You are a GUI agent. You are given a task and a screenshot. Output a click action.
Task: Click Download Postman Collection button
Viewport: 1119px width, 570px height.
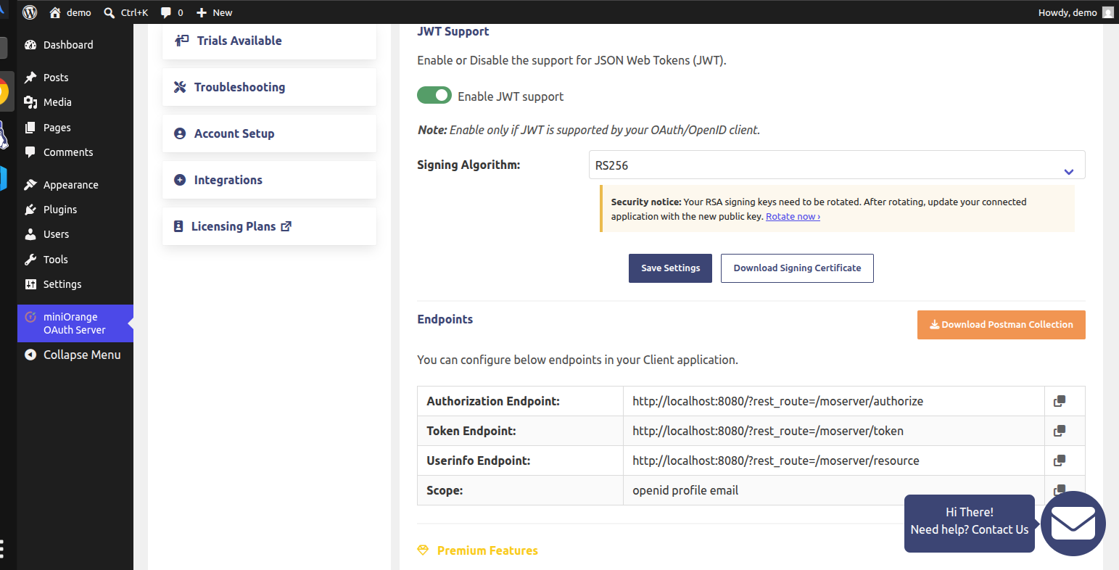coord(1002,325)
